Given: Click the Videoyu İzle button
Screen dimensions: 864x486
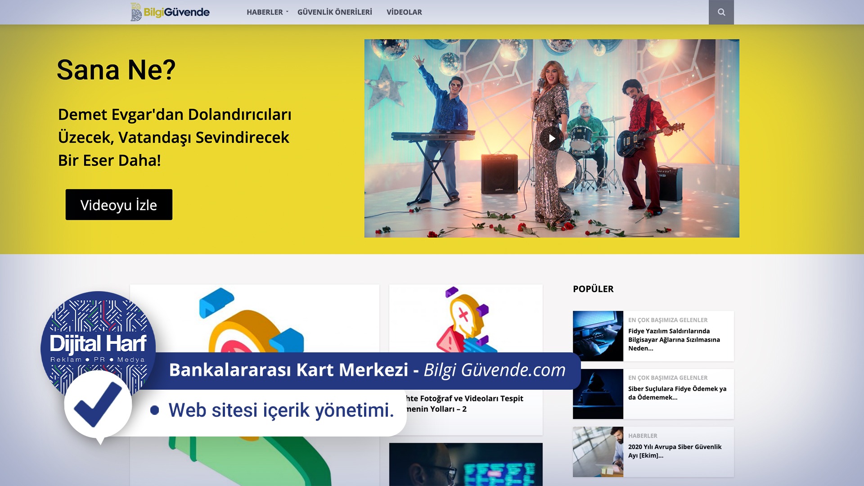Looking at the screenshot, I should point(119,205).
